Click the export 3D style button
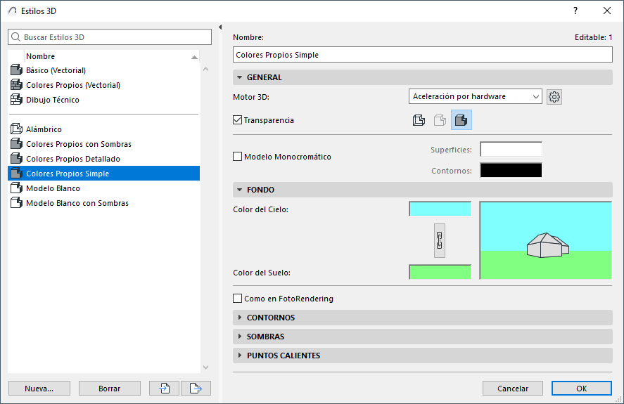 click(196, 388)
